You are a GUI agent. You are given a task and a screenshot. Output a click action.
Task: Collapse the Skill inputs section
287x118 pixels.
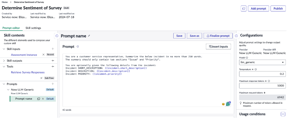4,49
